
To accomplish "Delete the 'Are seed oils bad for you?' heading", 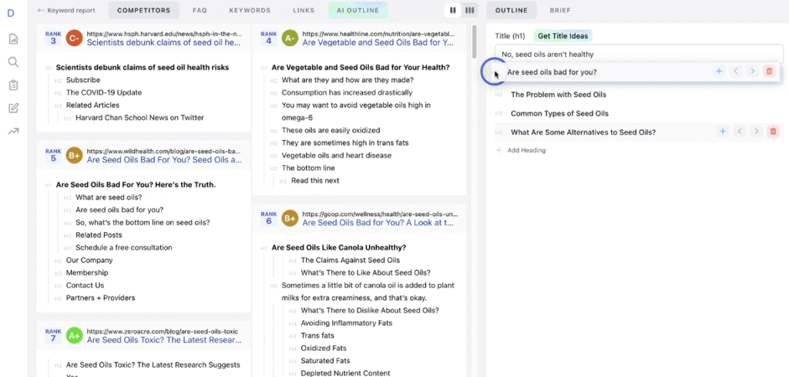I will (x=769, y=72).
